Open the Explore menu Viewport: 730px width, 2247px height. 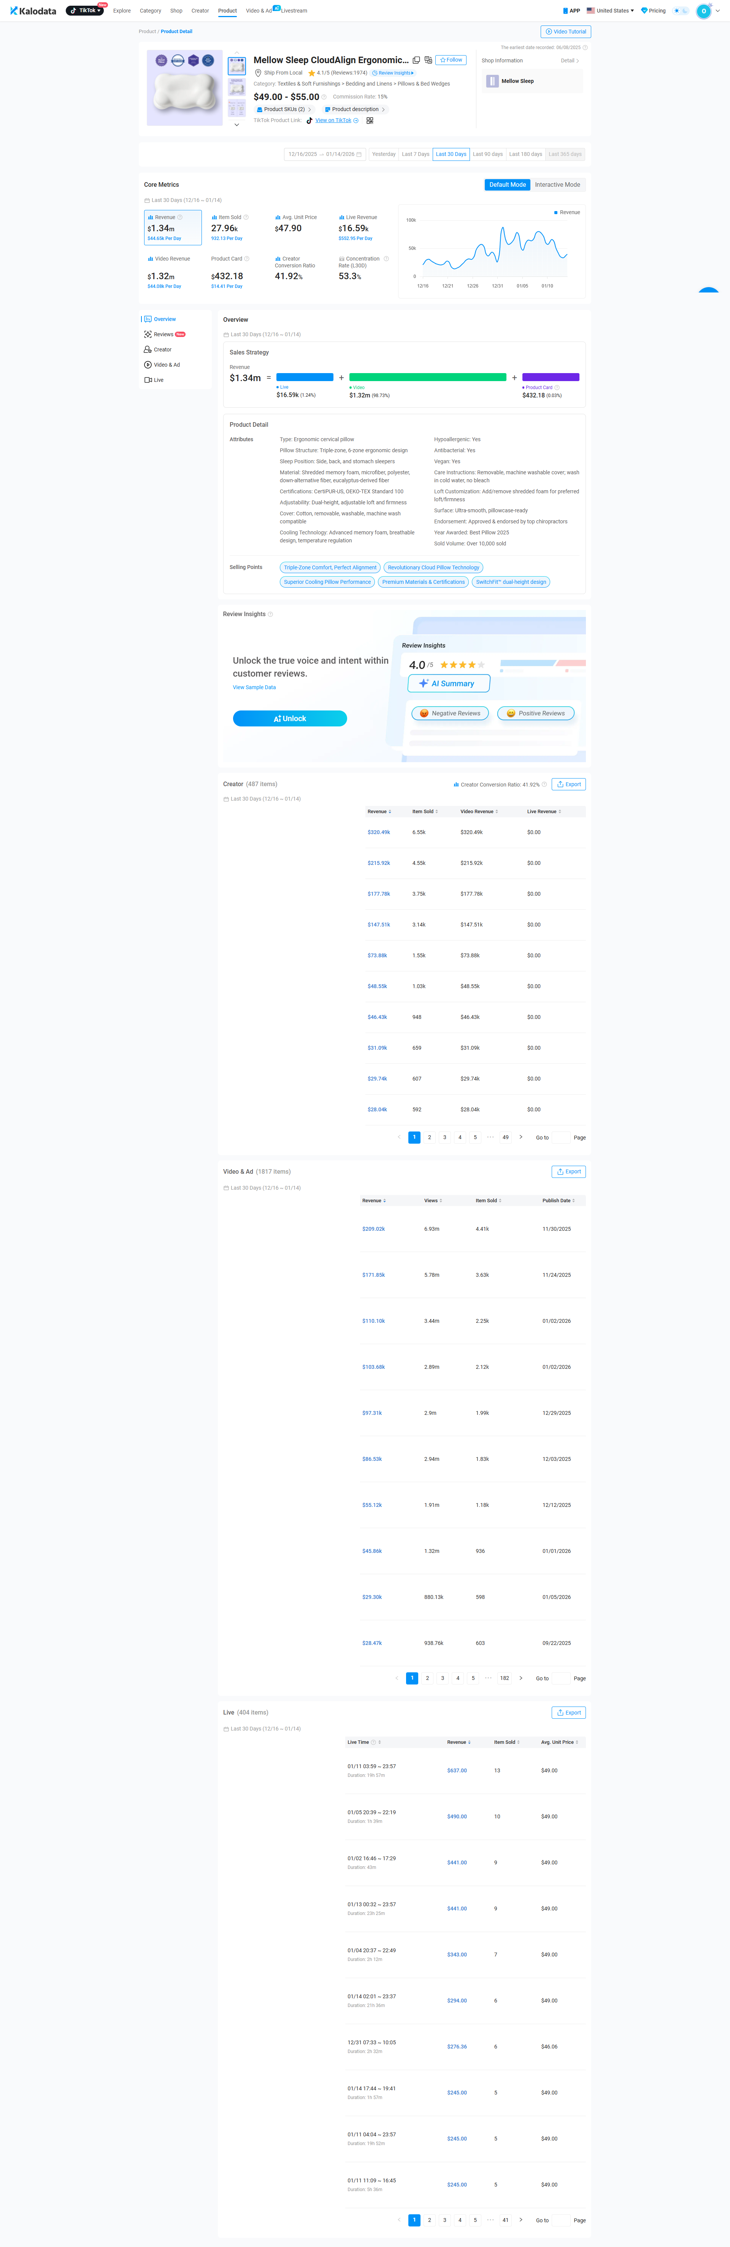(x=122, y=11)
